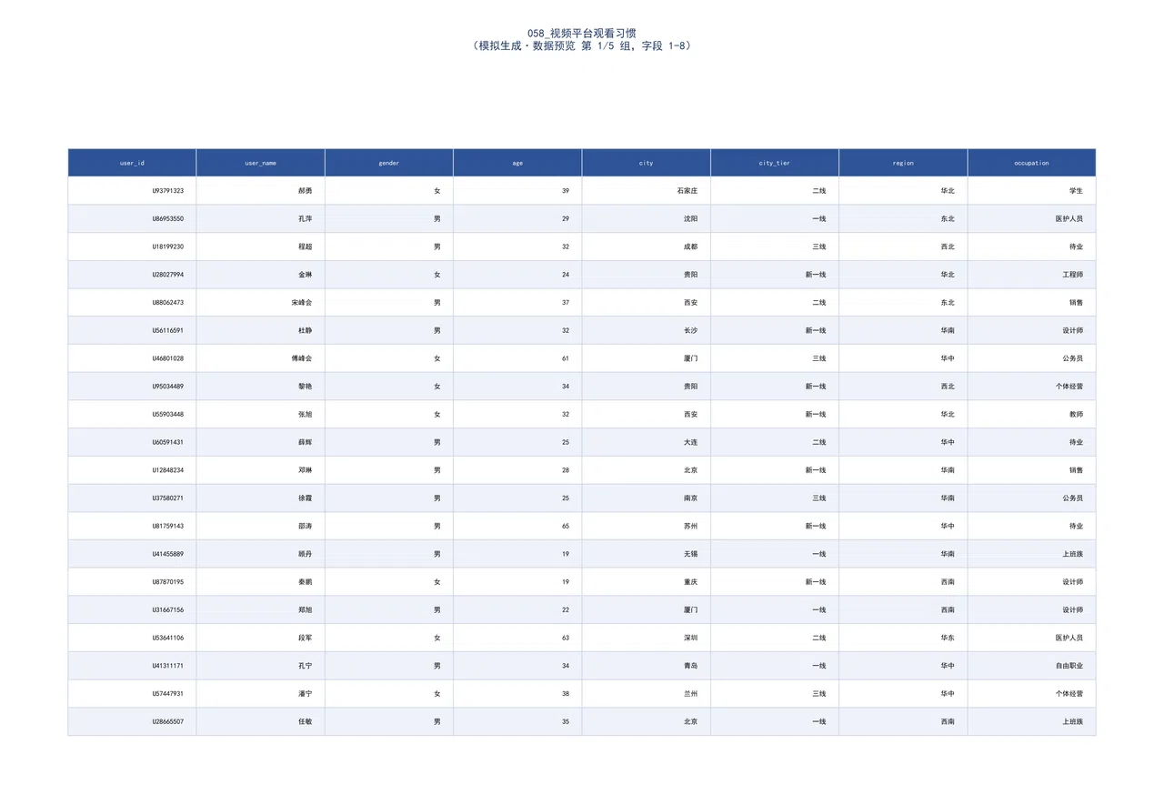
Task: Click the city cell 石家庄
Action: [x=647, y=191]
